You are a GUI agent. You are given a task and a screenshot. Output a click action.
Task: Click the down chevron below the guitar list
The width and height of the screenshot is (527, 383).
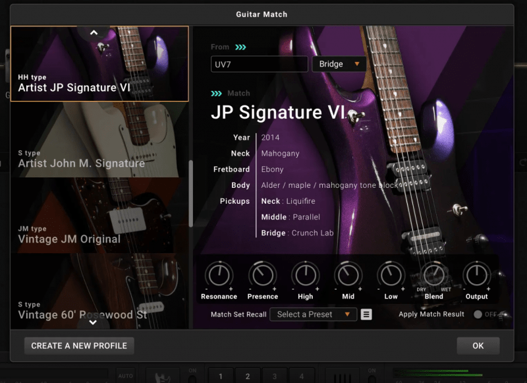(x=93, y=322)
